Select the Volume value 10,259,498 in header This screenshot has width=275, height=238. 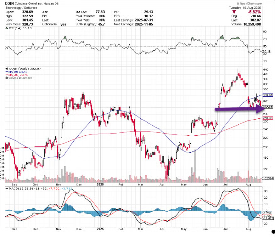(252, 24)
